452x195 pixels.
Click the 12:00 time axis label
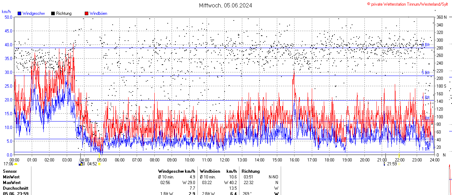(225, 160)
